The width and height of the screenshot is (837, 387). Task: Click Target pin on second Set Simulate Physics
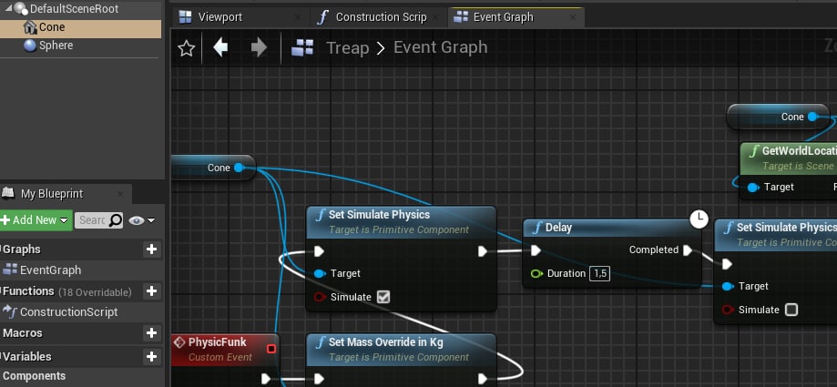coord(728,287)
